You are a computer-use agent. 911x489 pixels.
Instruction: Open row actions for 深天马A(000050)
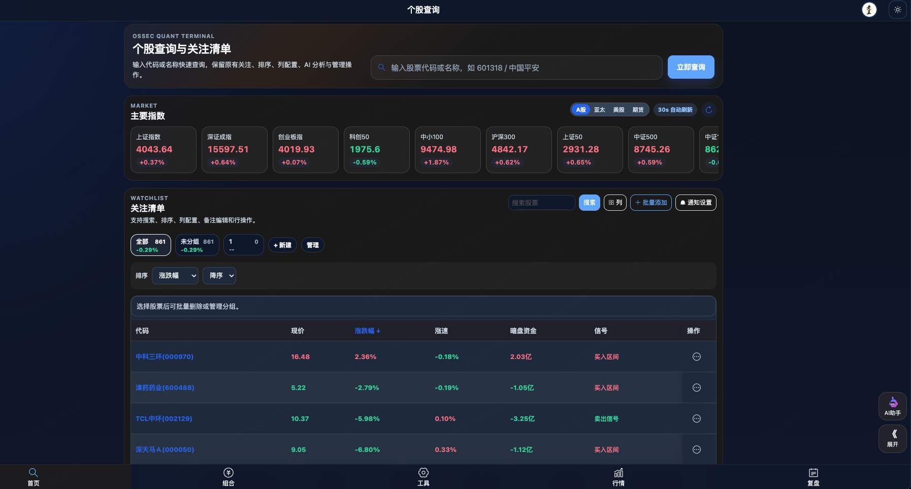tap(697, 449)
